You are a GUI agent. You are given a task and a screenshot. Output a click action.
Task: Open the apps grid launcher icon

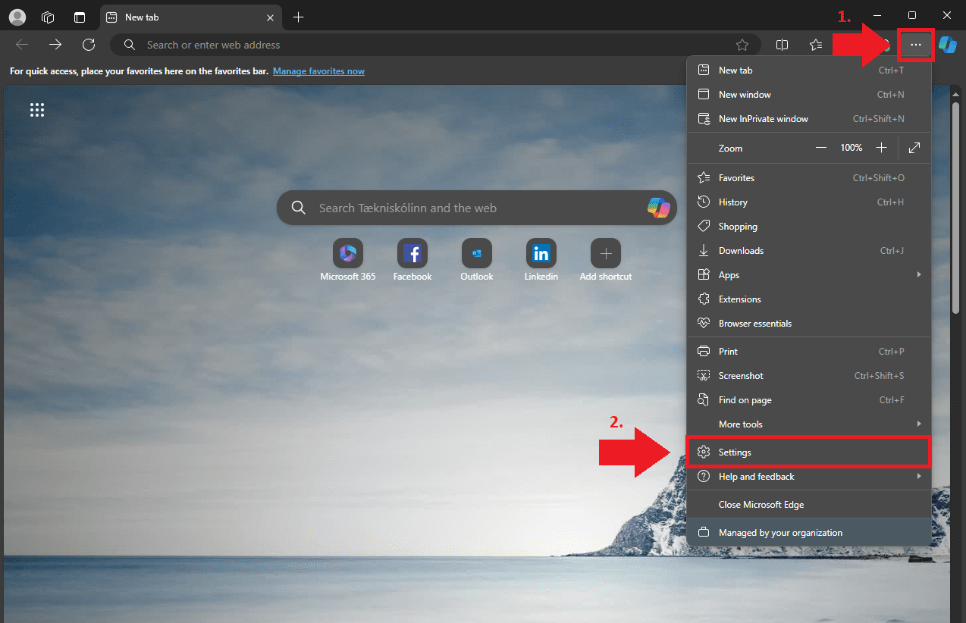point(37,111)
